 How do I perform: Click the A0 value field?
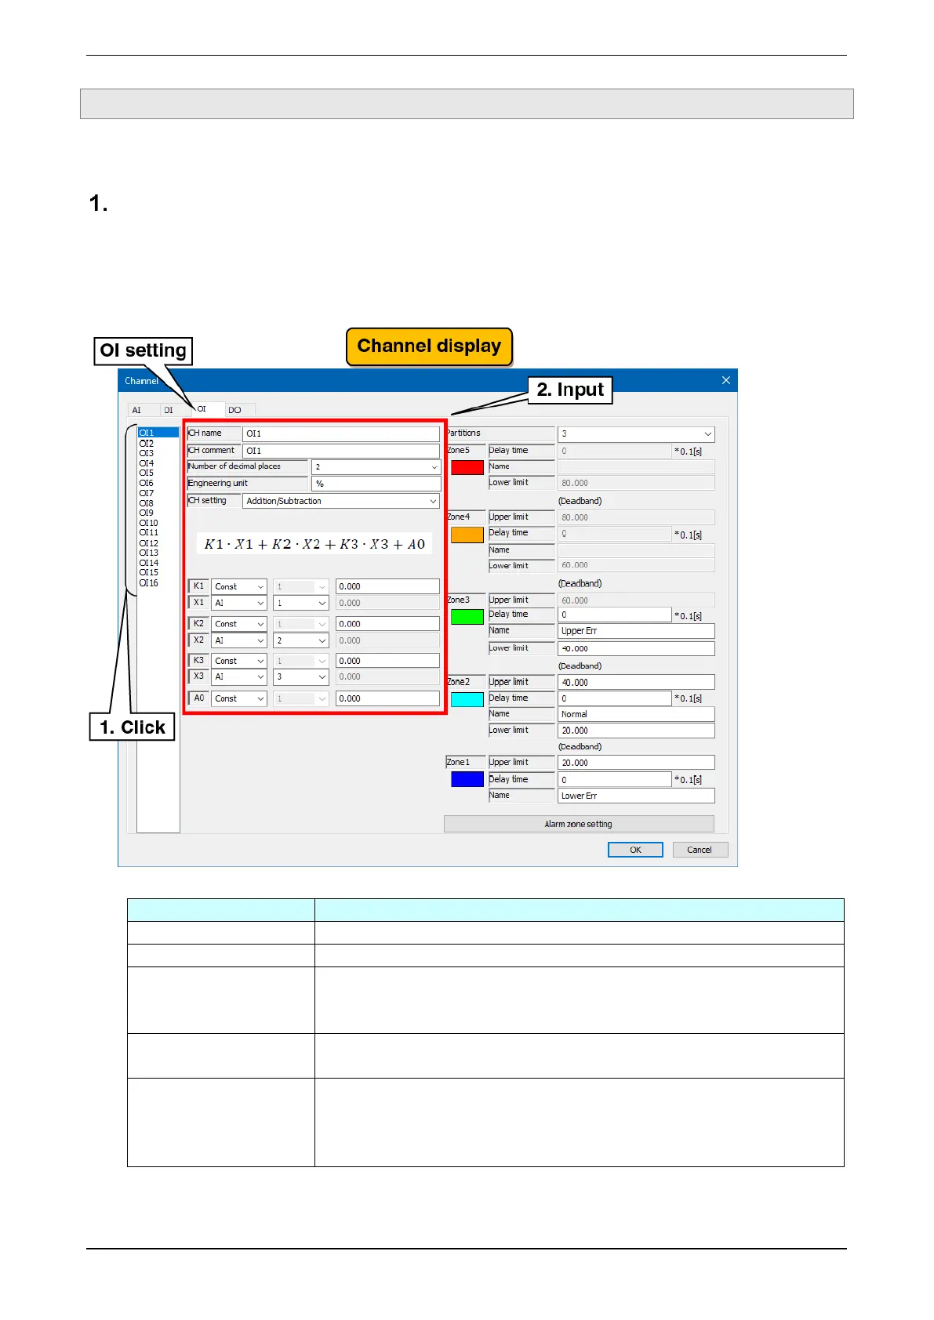(387, 698)
